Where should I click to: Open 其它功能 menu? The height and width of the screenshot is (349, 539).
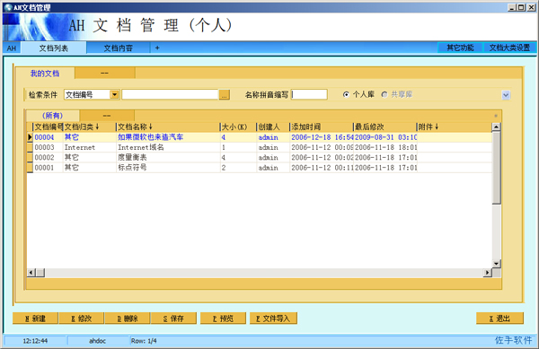[x=460, y=48]
